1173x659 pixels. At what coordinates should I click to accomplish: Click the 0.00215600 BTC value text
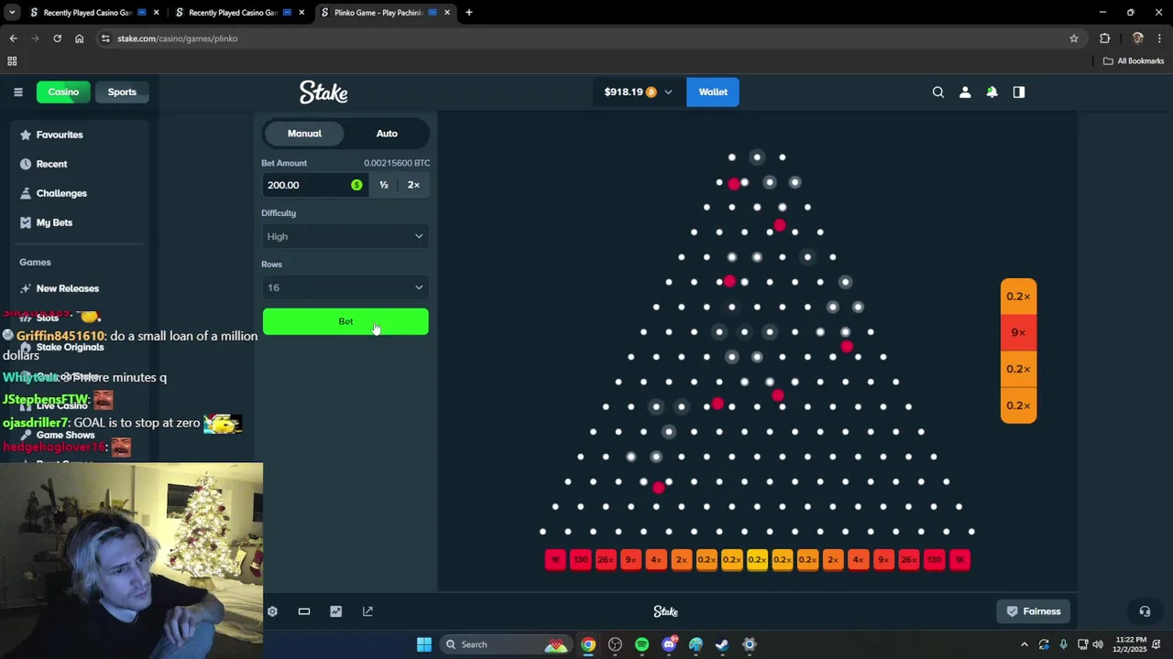coord(397,163)
